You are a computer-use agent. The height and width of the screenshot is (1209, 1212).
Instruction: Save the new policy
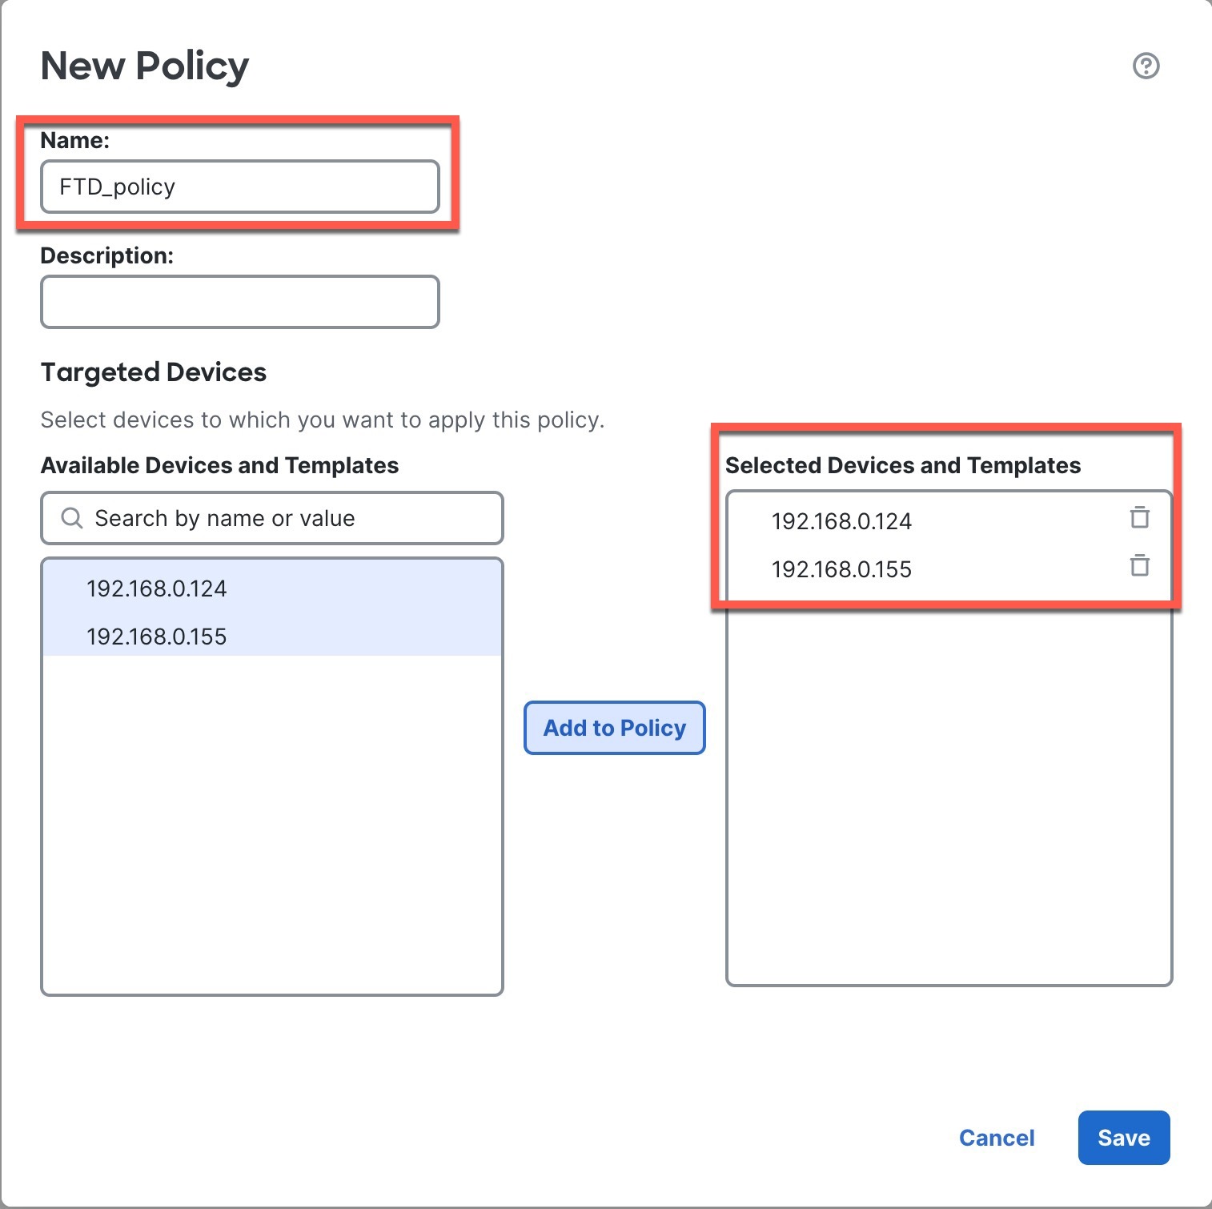[x=1123, y=1138]
